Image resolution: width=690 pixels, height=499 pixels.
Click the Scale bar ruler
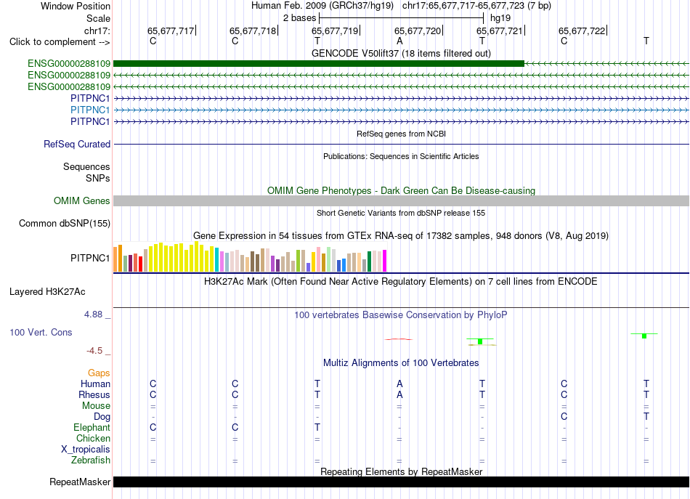tap(402, 18)
